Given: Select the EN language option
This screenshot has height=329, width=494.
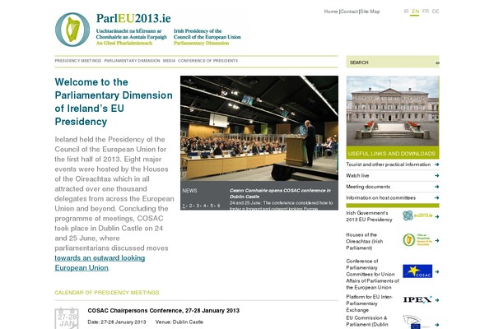Looking at the screenshot, I should [416, 12].
